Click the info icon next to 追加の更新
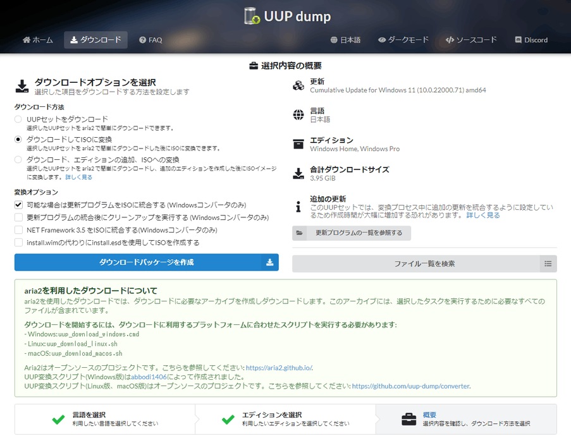 click(298, 207)
